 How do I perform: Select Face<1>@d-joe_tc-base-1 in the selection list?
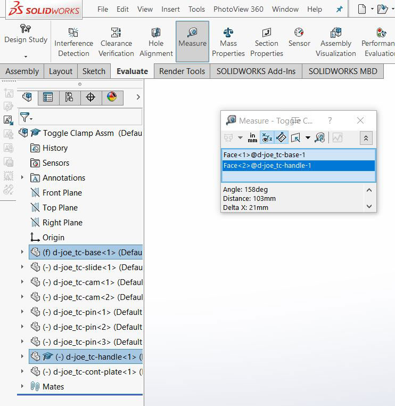(x=265, y=155)
